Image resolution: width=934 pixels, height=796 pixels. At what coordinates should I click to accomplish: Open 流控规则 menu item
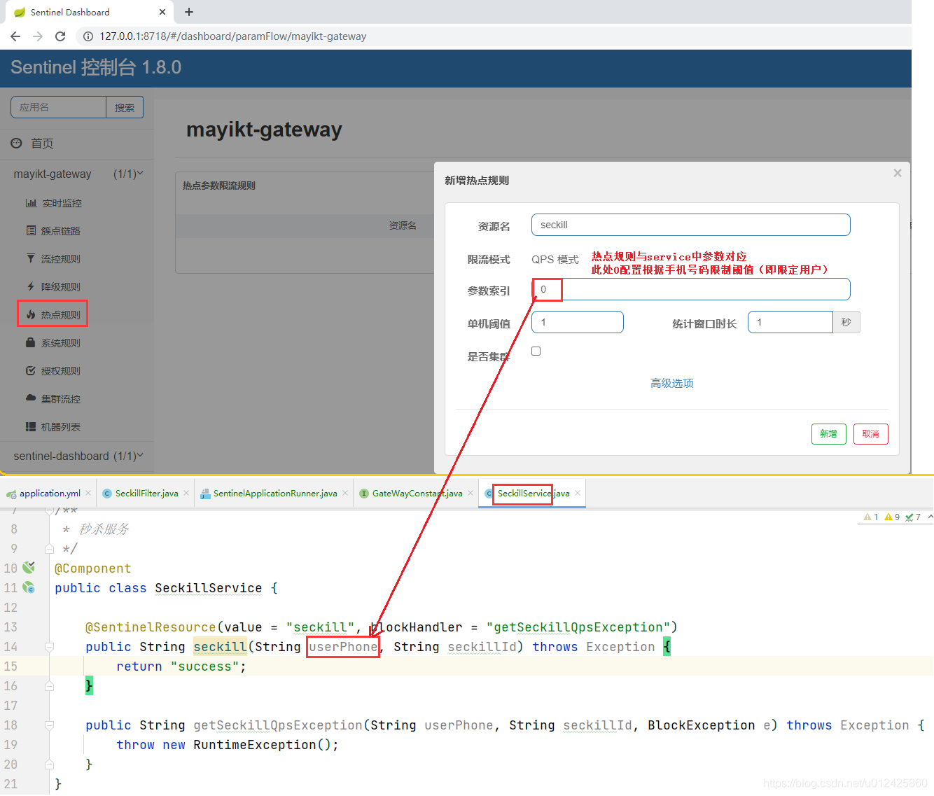click(x=61, y=259)
